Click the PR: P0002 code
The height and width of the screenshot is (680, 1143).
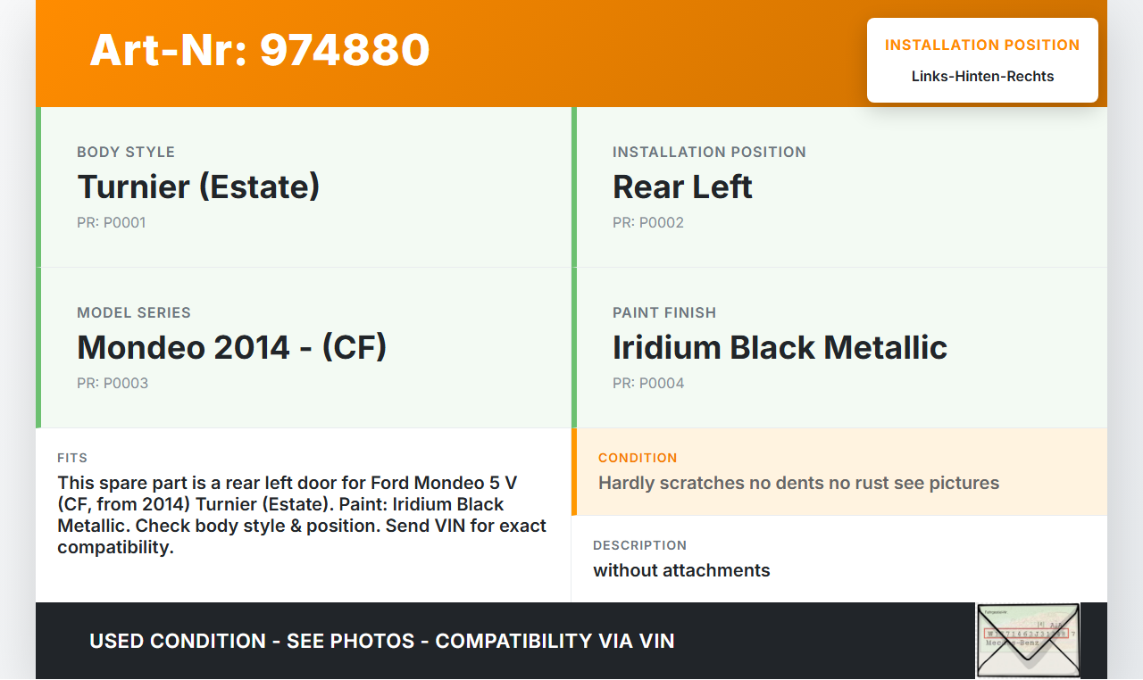coord(648,223)
